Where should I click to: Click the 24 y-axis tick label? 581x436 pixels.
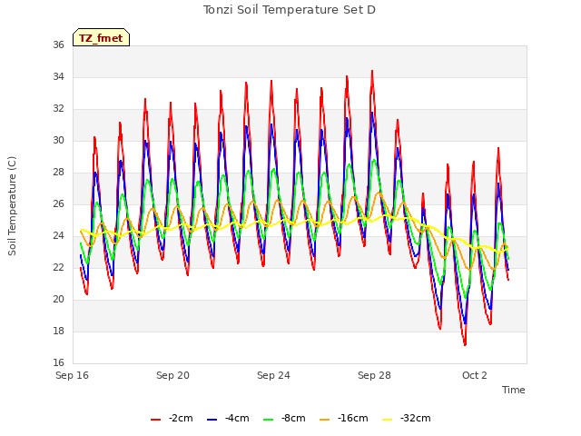tap(58, 236)
